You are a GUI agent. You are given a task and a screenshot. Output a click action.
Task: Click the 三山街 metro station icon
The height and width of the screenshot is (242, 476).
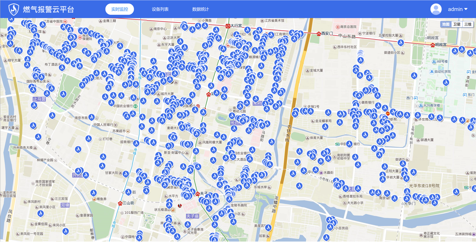120,203
